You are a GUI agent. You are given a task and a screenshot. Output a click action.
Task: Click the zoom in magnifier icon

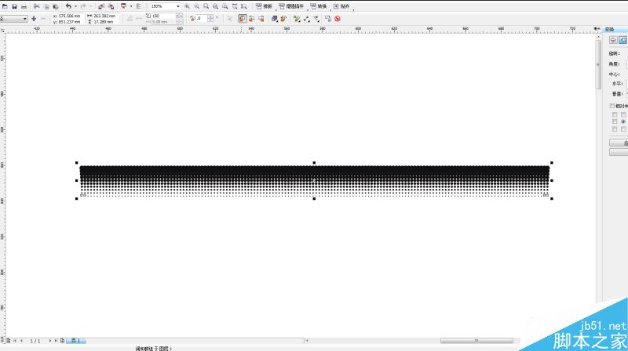click(x=187, y=6)
